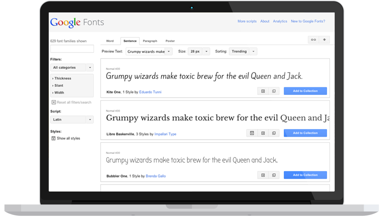Click the font search input field
Viewport: 383px width, 219px height.
(x=72, y=49)
